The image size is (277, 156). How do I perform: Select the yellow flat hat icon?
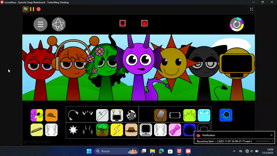[x=37, y=130]
